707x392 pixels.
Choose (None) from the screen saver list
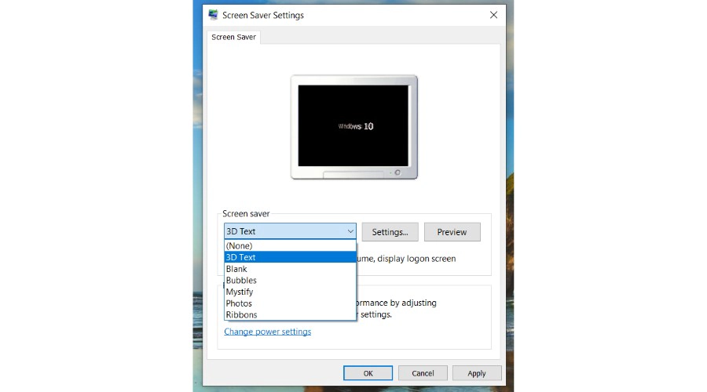tap(290, 245)
